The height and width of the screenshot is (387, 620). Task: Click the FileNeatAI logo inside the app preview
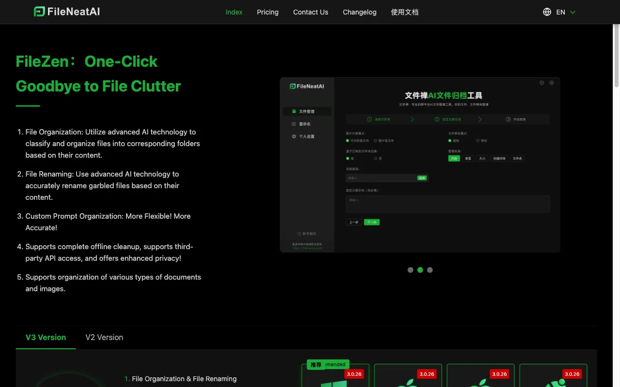coord(307,86)
